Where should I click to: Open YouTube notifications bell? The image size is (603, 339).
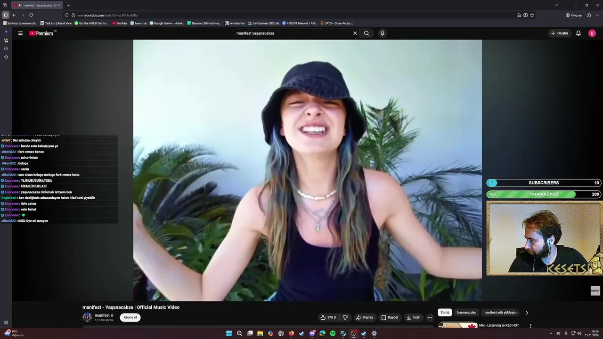coord(579,33)
